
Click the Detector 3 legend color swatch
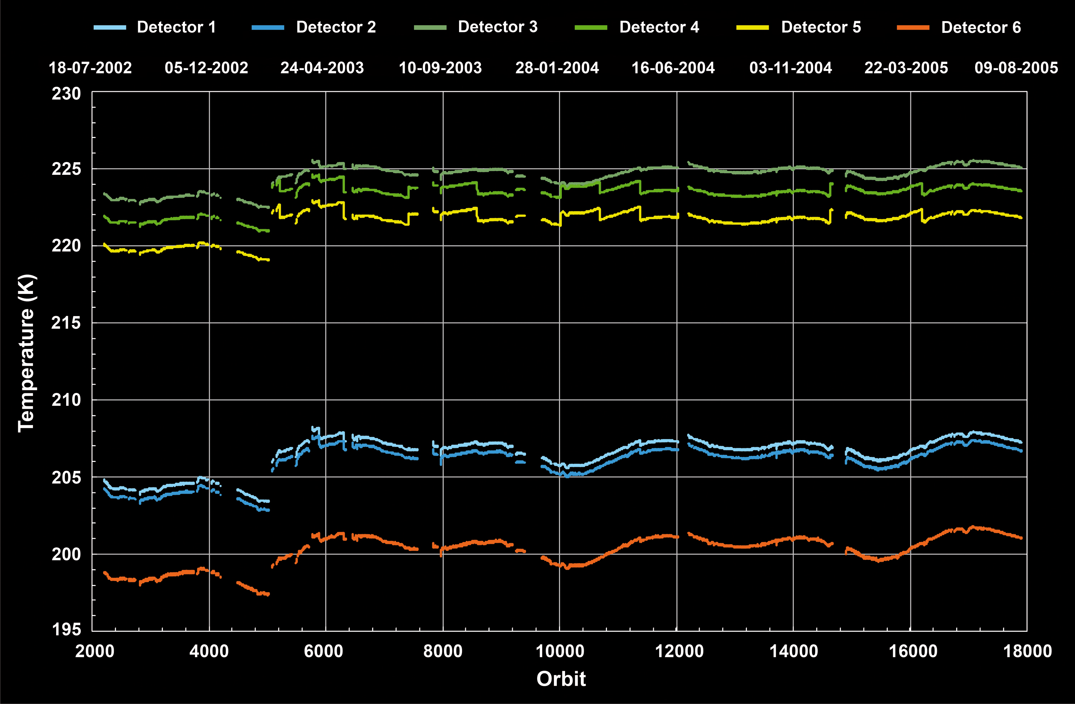pyautogui.click(x=430, y=28)
